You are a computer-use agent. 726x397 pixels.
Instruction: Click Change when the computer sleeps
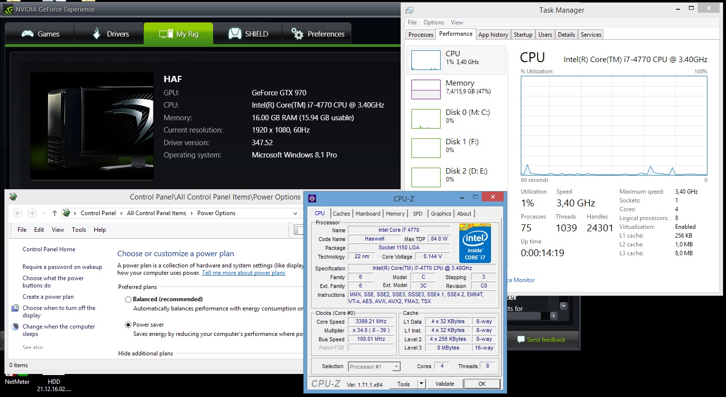tap(59, 330)
